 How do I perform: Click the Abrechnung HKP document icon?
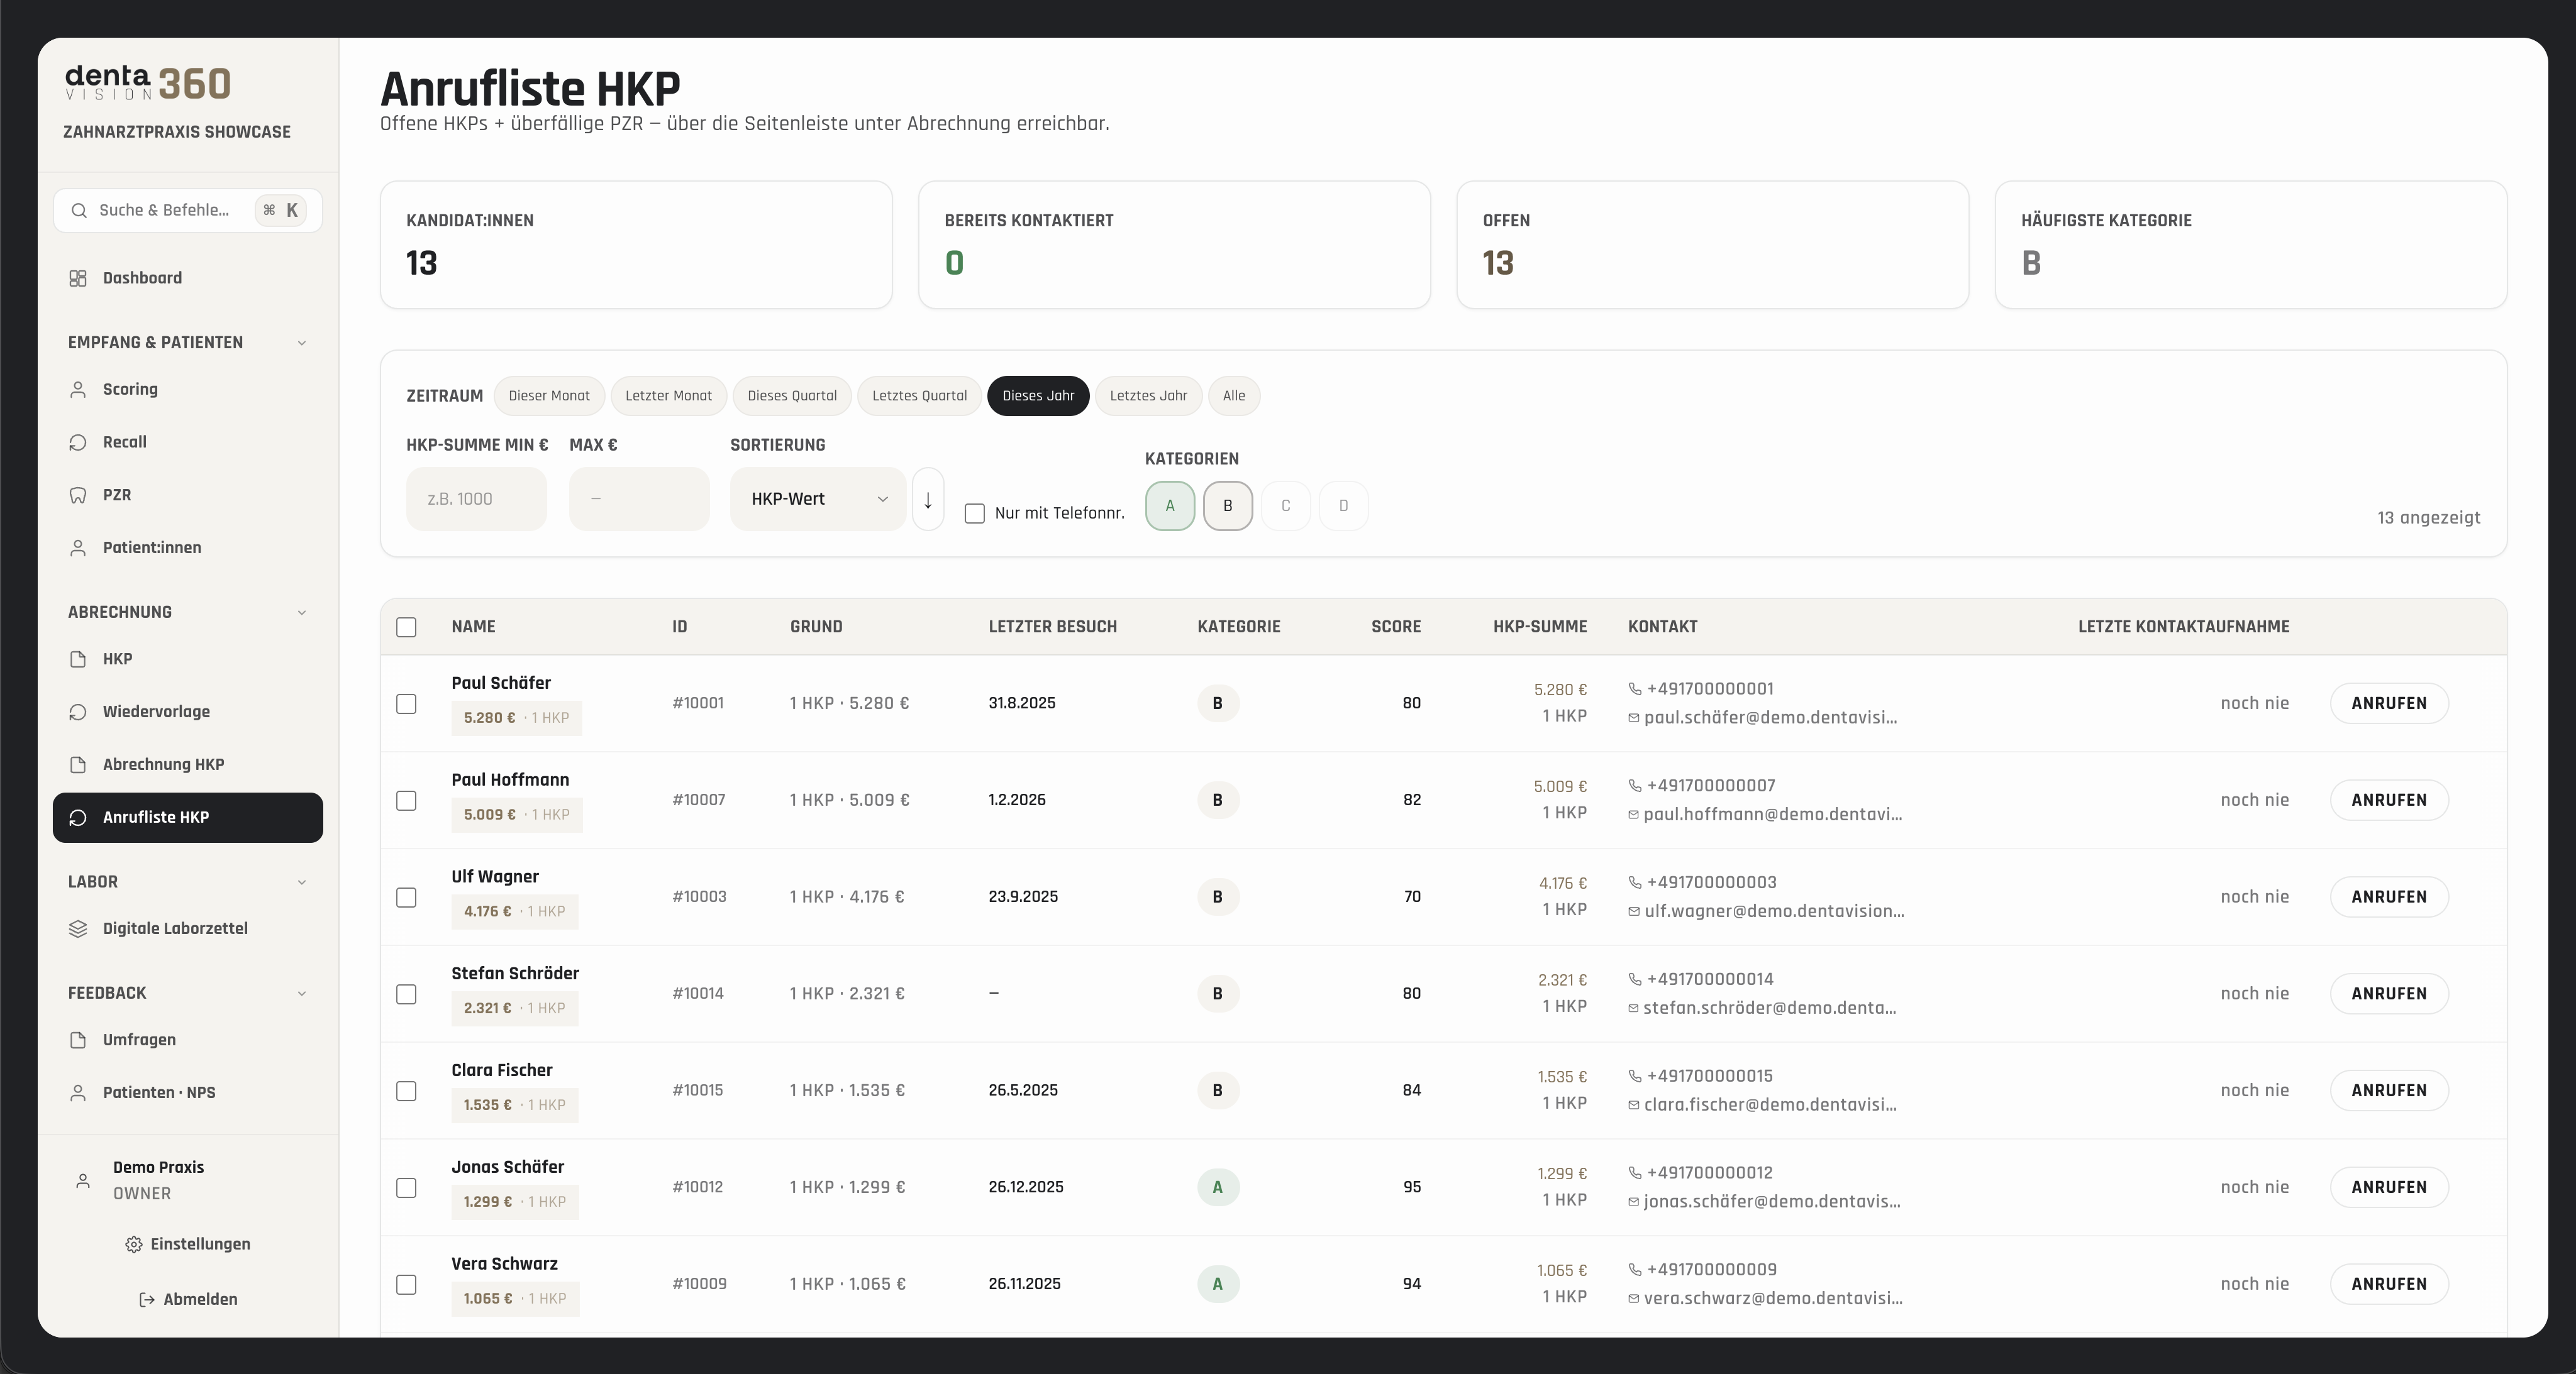tap(78, 764)
